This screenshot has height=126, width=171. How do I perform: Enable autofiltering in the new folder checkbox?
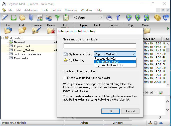coord(65,78)
